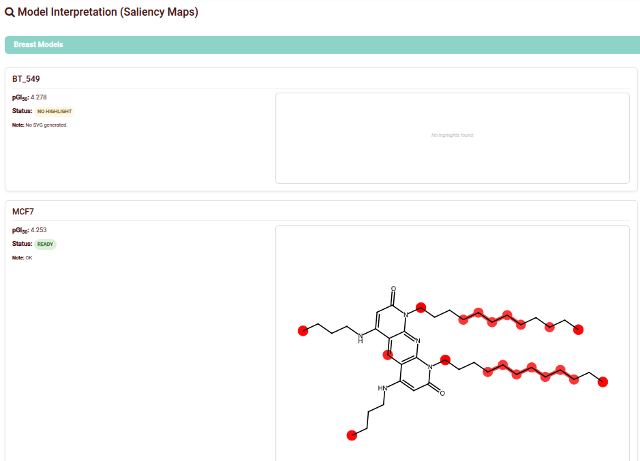640x461 pixels.
Task: Click the green READY status badge
Action: click(x=46, y=244)
